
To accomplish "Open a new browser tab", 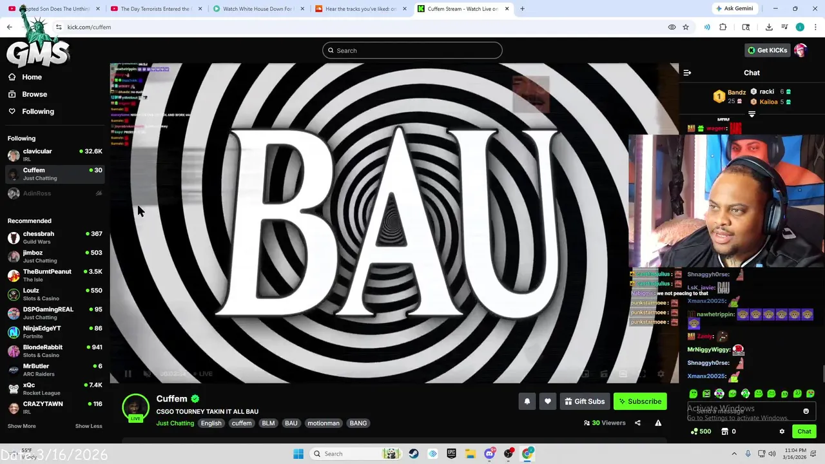I will (522, 9).
